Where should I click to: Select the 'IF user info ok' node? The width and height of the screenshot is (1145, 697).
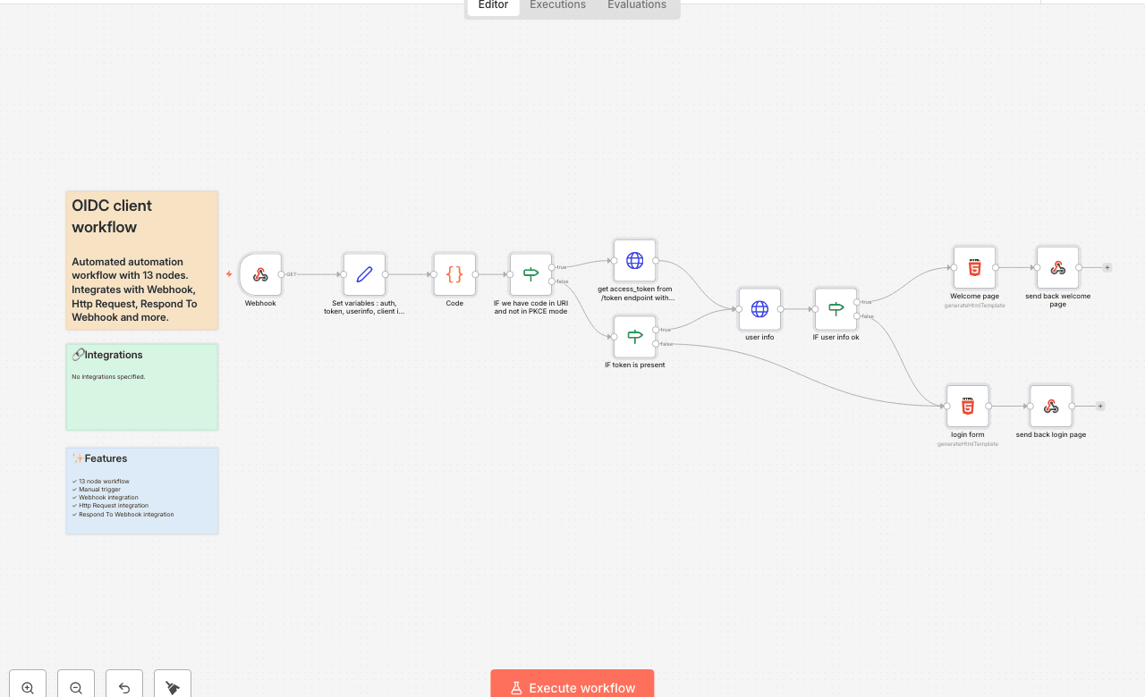tap(835, 308)
